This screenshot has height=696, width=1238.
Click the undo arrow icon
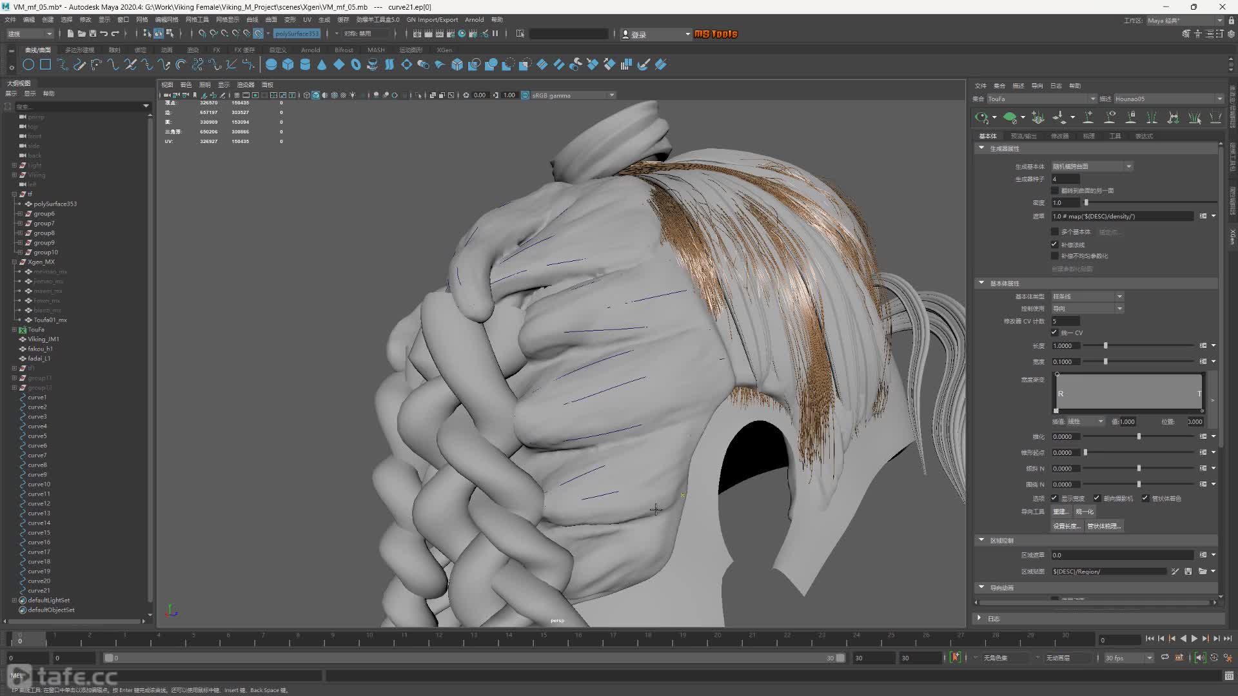point(104,34)
